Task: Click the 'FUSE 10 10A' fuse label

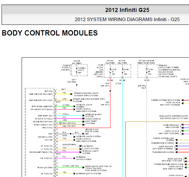Action: click(114, 72)
